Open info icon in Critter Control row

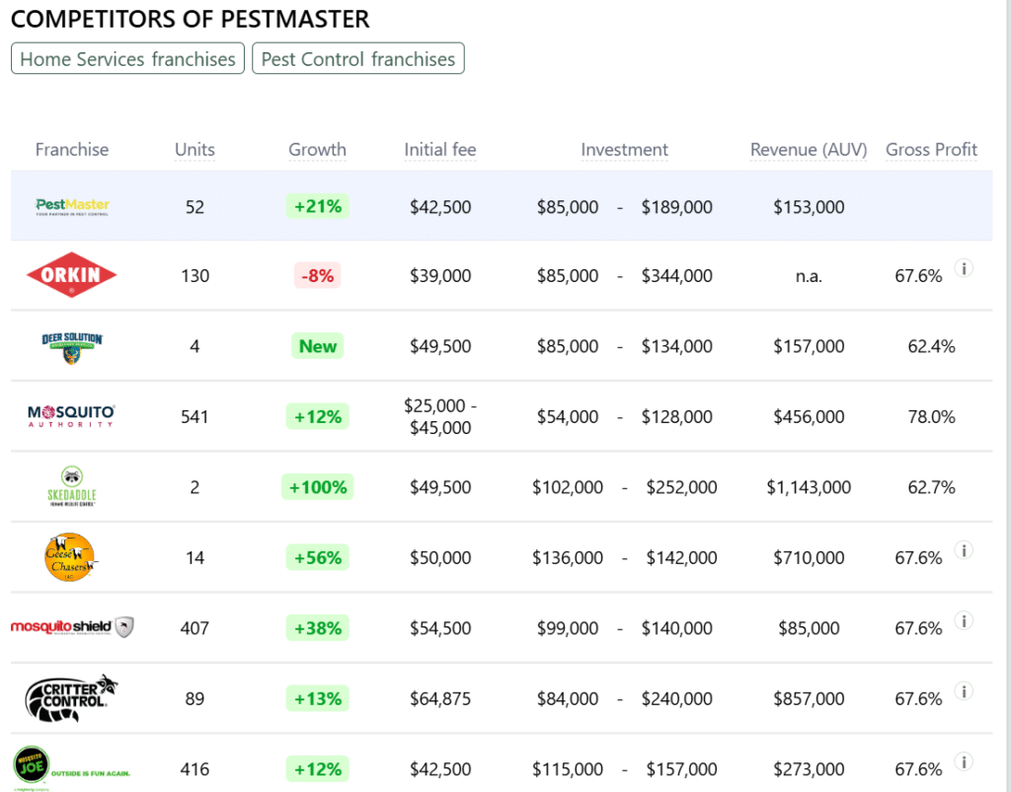point(964,691)
